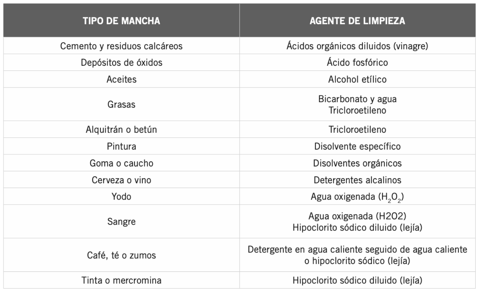
Task: Select the Ácidos orgánicos diluidos (vinagre) cell
Action: click(357, 46)
